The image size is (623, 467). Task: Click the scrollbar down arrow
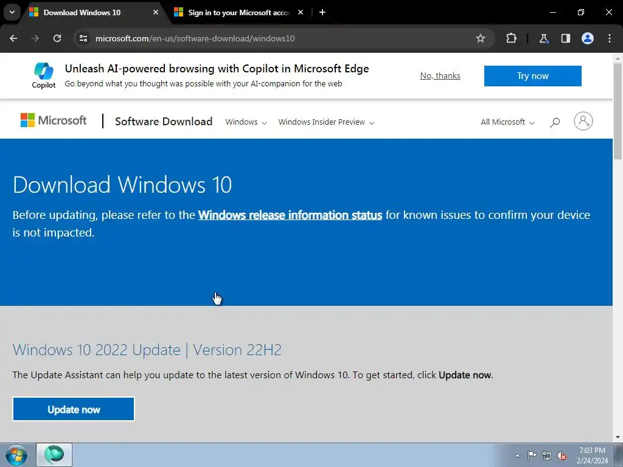click(x=618, y=437)
